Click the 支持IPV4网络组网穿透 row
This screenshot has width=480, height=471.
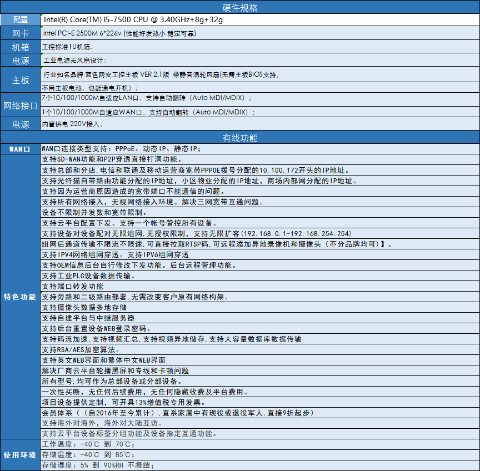(260, 254)
